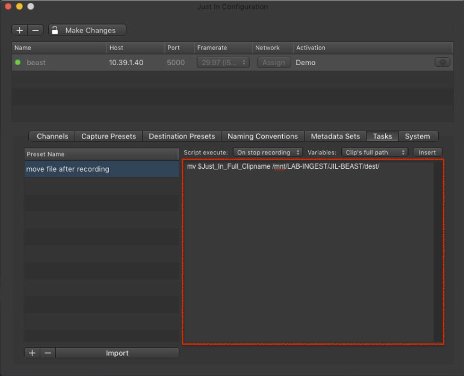The image size is (464, 376).
Task: Click the lock icon on Make Changes
Action: 55,30
